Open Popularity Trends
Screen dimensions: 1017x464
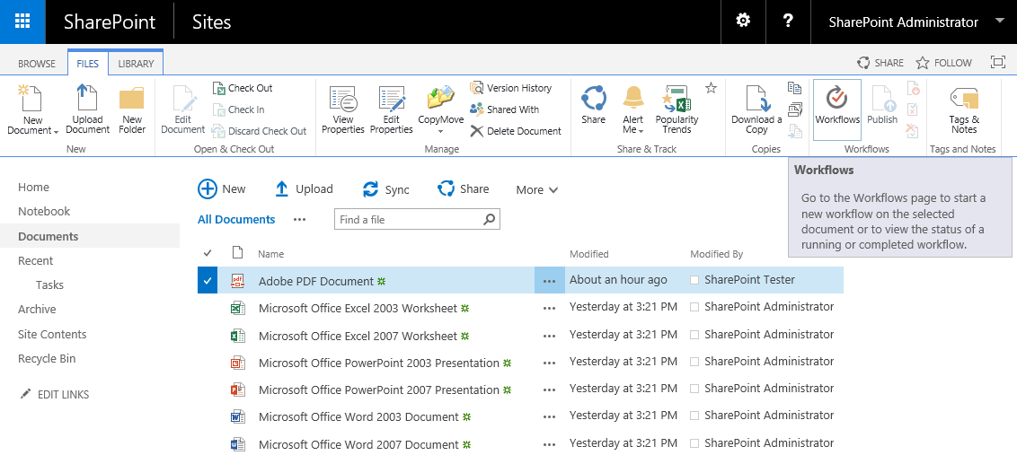click(x=677, y=109)
